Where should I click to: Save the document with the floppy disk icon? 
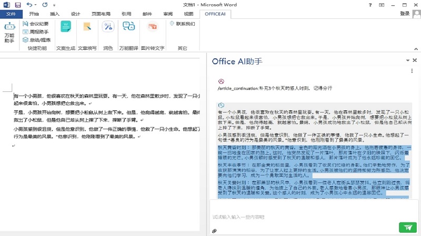(x=18, y=5)
